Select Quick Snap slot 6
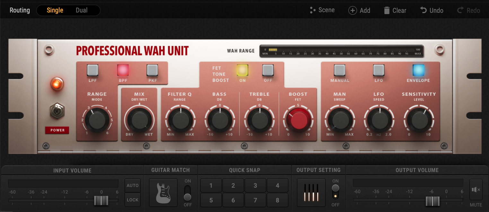Image resolution: width=489 pixels, height=212 pixels. coord(233,200)
